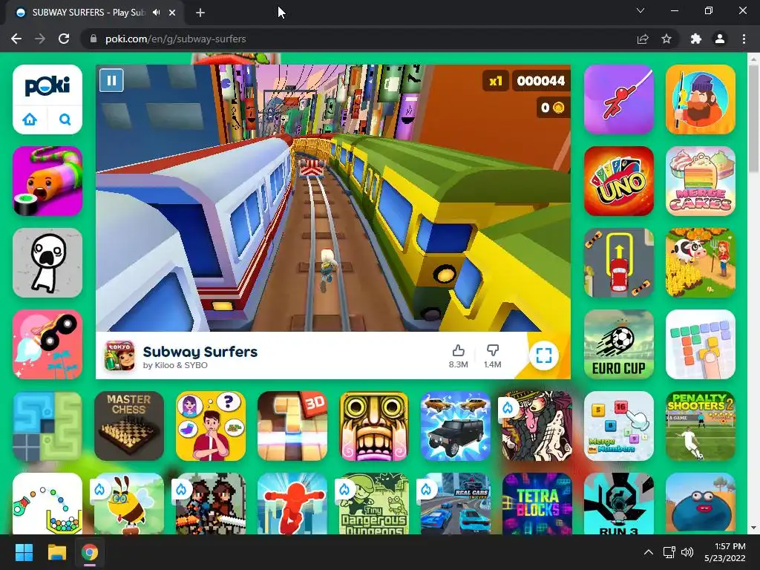
Task: Open the pixel lumberjack saw game
Action: [210, 504]
